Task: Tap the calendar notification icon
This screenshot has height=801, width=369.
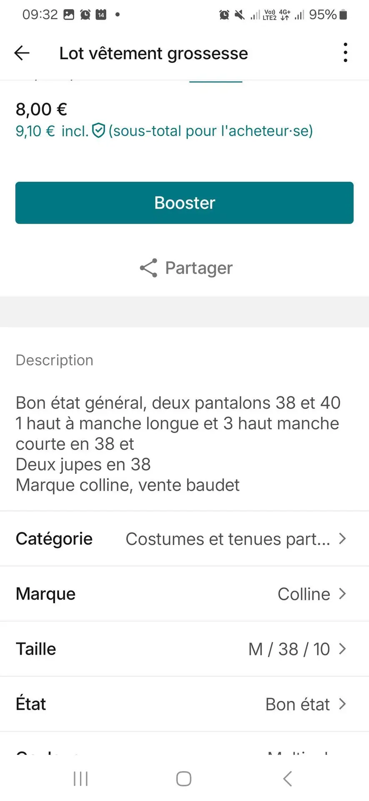Action: coord(101,15)
